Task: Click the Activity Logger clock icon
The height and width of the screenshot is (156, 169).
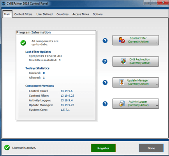Action: 122,103
